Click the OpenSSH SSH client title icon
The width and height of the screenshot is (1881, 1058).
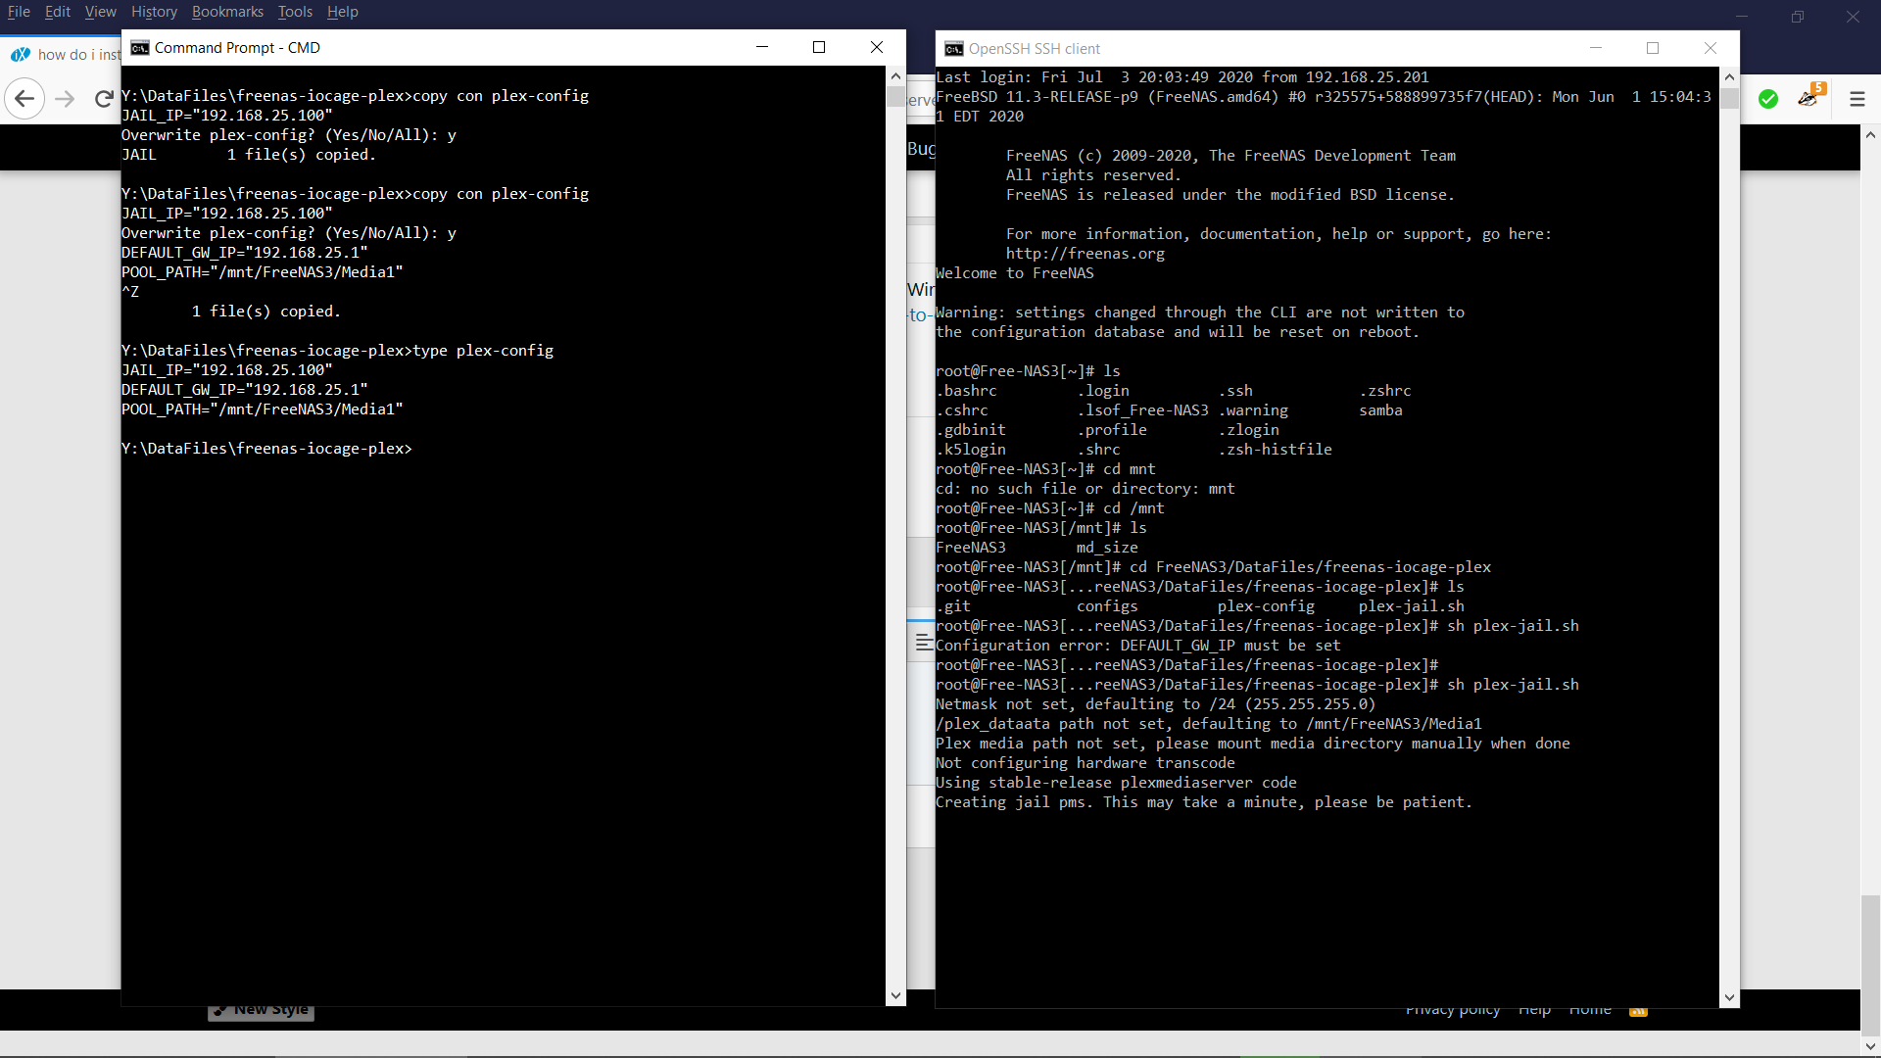[x=953, y=49]
